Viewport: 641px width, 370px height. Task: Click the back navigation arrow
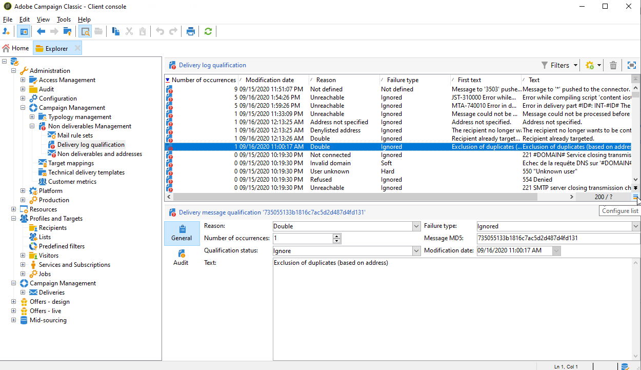click(41, 32)
